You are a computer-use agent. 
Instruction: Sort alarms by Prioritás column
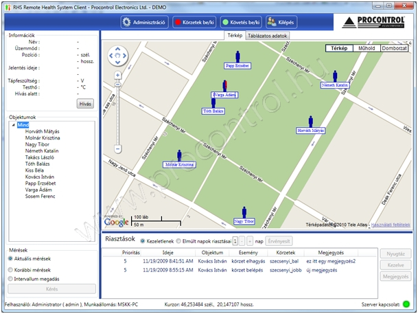click(x=130, y=253)
